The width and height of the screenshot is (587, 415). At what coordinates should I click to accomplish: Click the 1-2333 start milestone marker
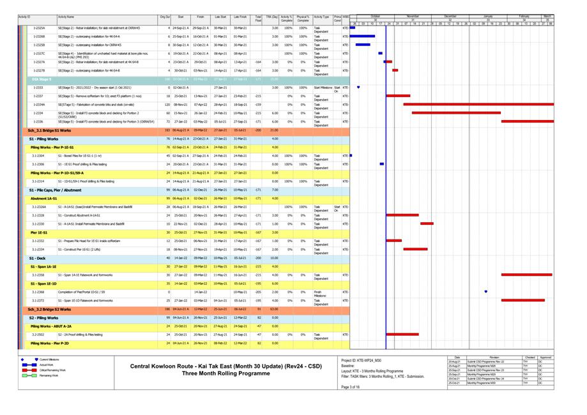tap(358, 87)
